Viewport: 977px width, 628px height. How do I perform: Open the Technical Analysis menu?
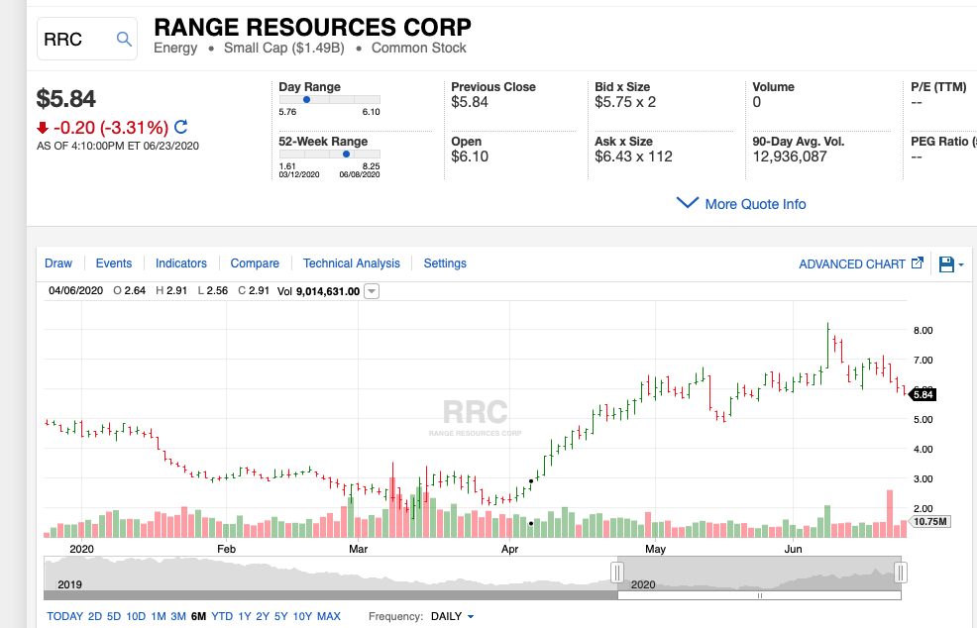click(x=352, y=263)
